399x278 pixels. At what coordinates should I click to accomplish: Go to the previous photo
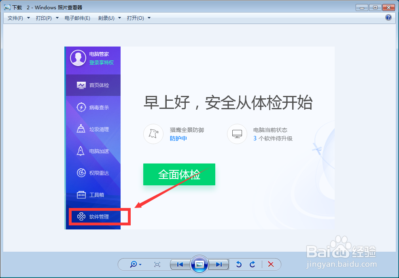click(x=180, y=265)
